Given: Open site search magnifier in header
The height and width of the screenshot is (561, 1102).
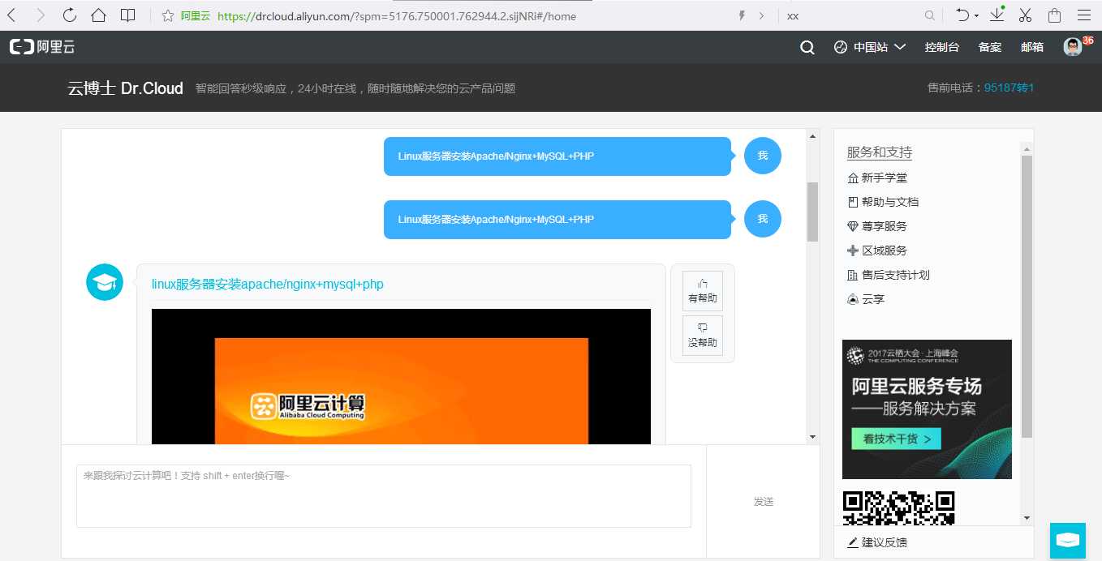Looking at the screenshot, I should [807, 48].
